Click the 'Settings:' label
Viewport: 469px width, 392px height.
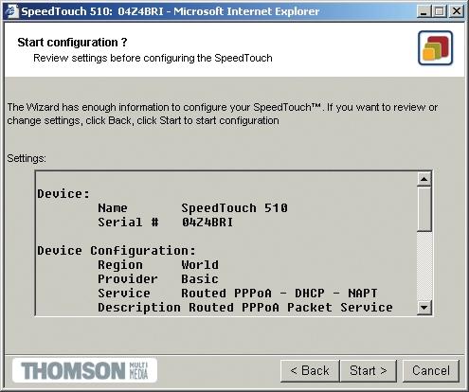coord(27,158)
